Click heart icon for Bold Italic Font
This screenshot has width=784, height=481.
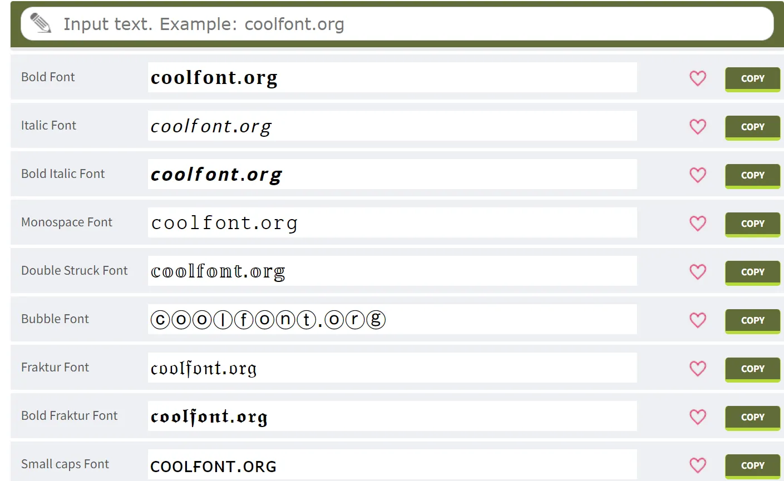point(698,175)
